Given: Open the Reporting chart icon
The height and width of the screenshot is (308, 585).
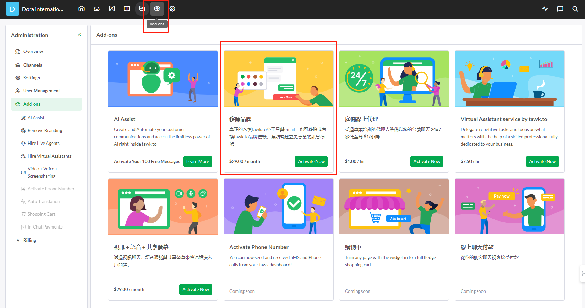Looking at the screenshot, I should click(x=142, y=9).
